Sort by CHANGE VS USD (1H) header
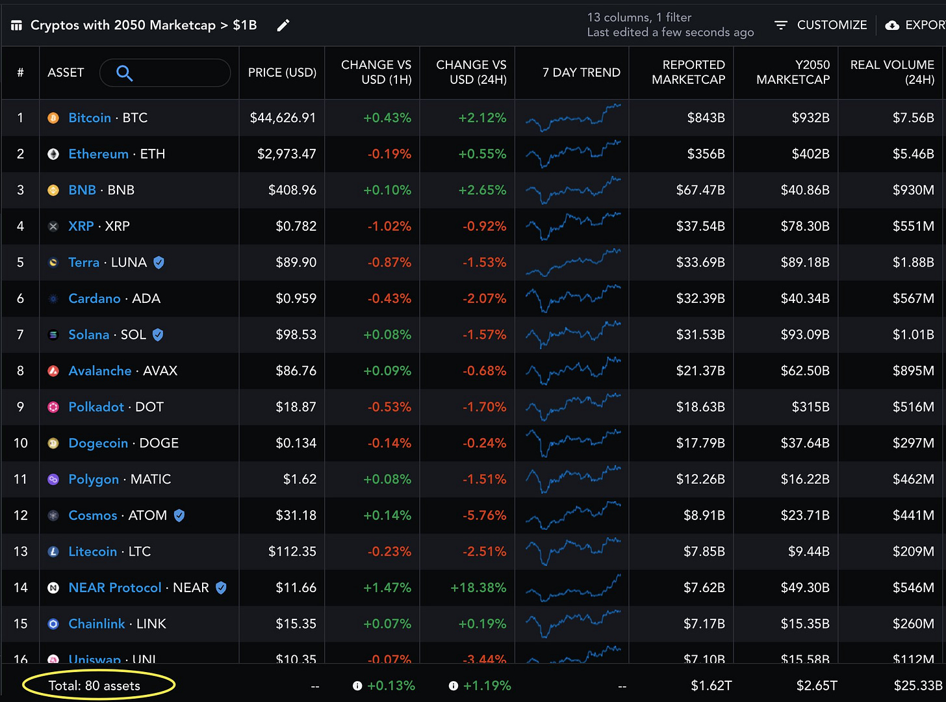Screen dimensions: 946x702 [376, 72]
